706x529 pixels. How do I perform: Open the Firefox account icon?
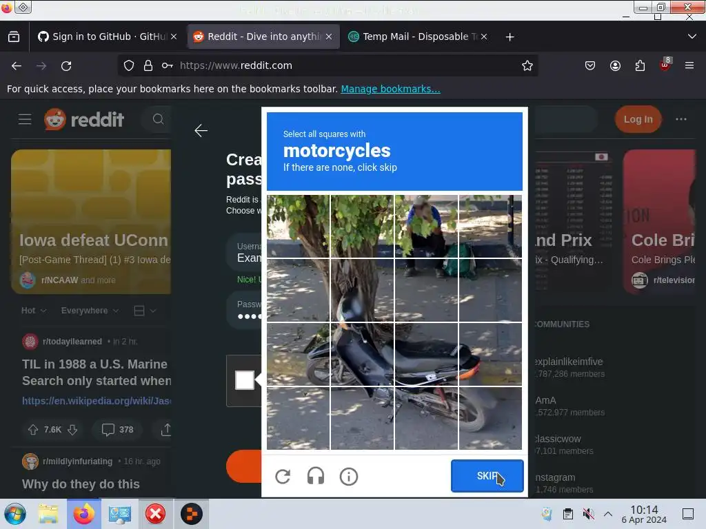click(x=615, y=65)
